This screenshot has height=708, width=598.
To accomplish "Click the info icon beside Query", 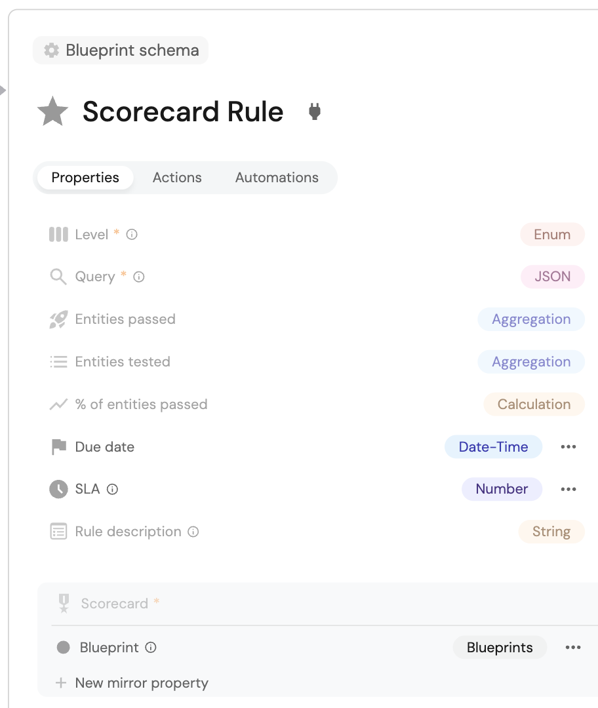I will pos(139,277).
